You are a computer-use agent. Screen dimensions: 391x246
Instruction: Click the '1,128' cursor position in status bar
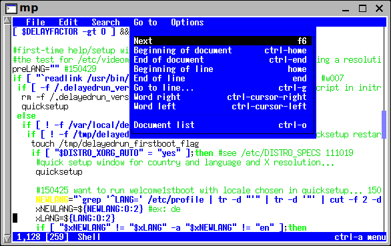click(29, 237)
